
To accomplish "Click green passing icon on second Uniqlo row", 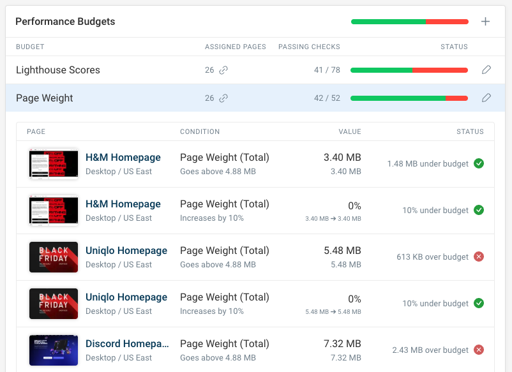I will point(479,303).
